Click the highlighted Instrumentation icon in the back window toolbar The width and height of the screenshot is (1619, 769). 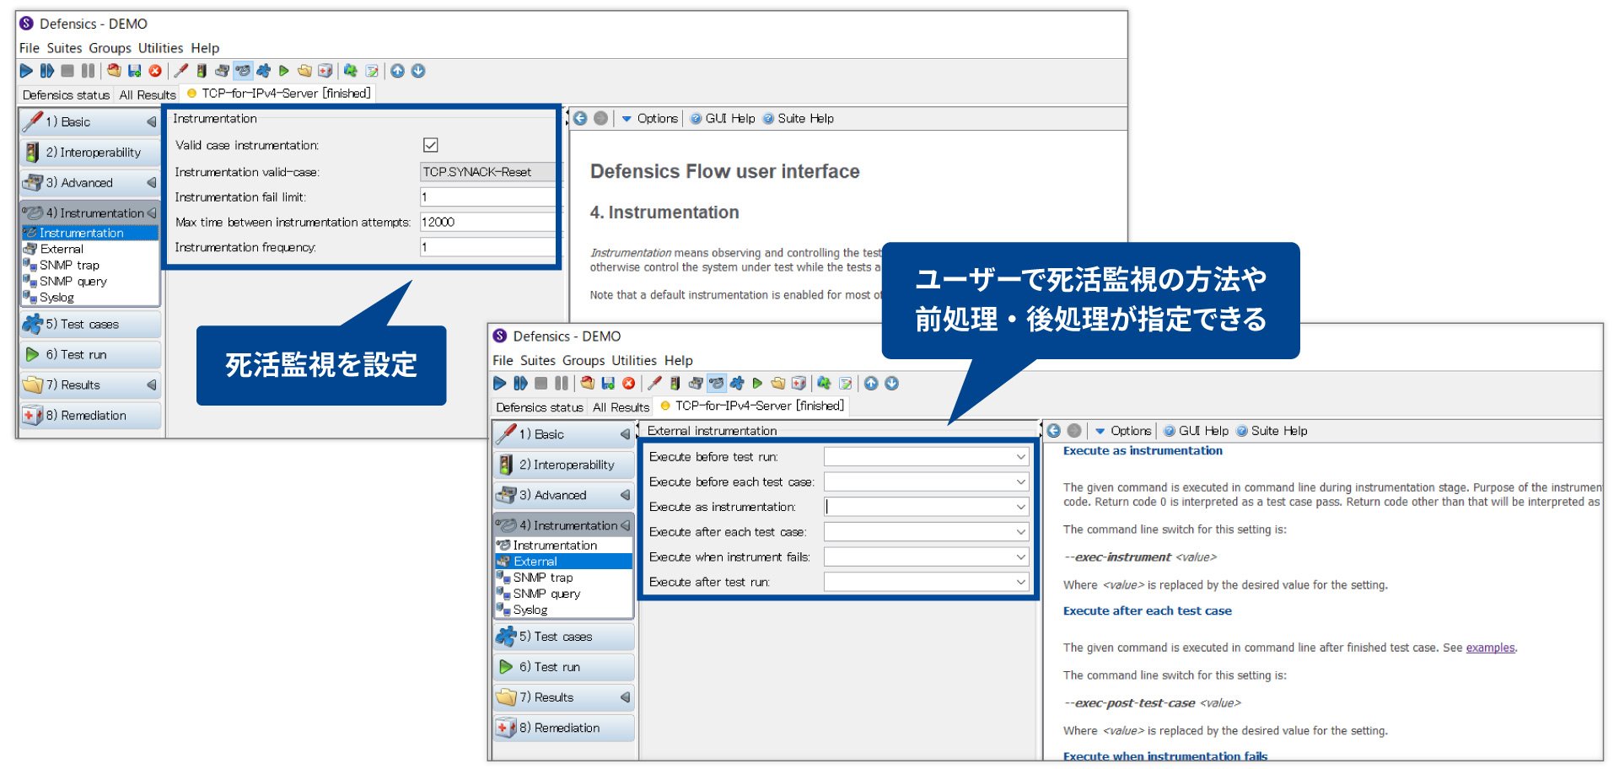coord(243,71)
